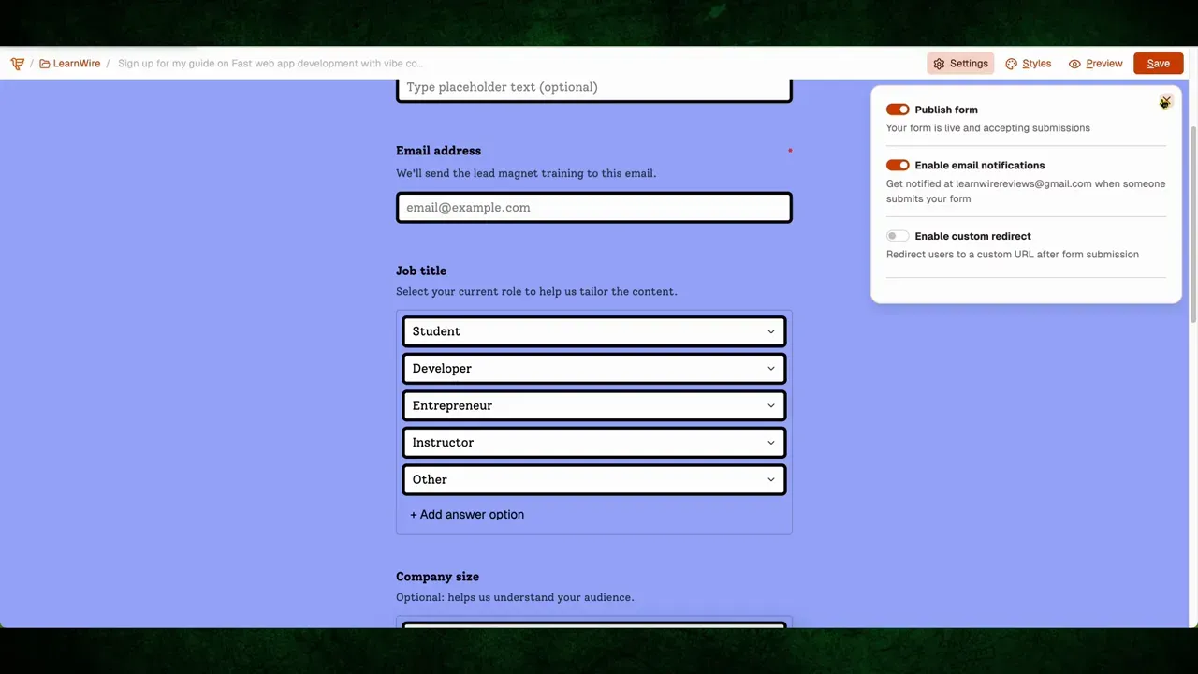Disable email notifications

pos(897,165)
